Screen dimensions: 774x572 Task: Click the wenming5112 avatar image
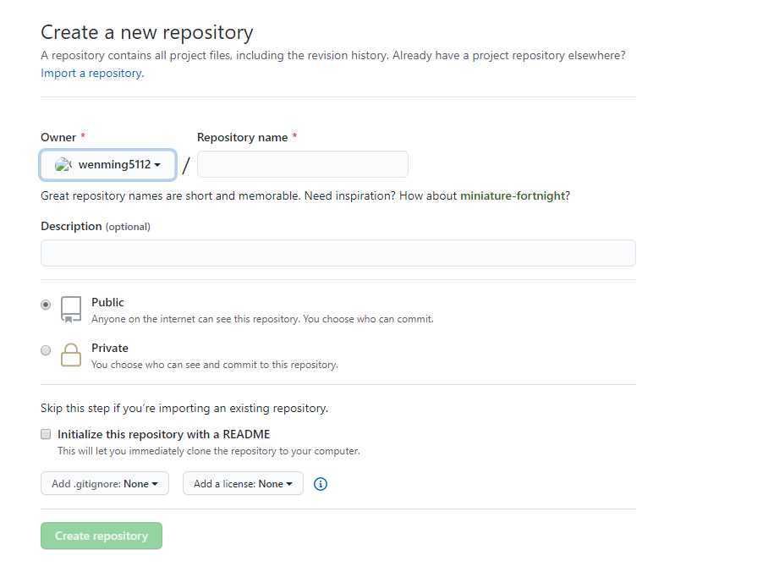pyautogui.click(x=63, y=164)
